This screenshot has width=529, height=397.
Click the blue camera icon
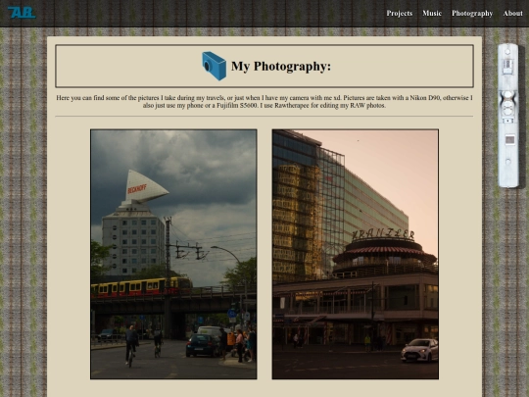214,66
